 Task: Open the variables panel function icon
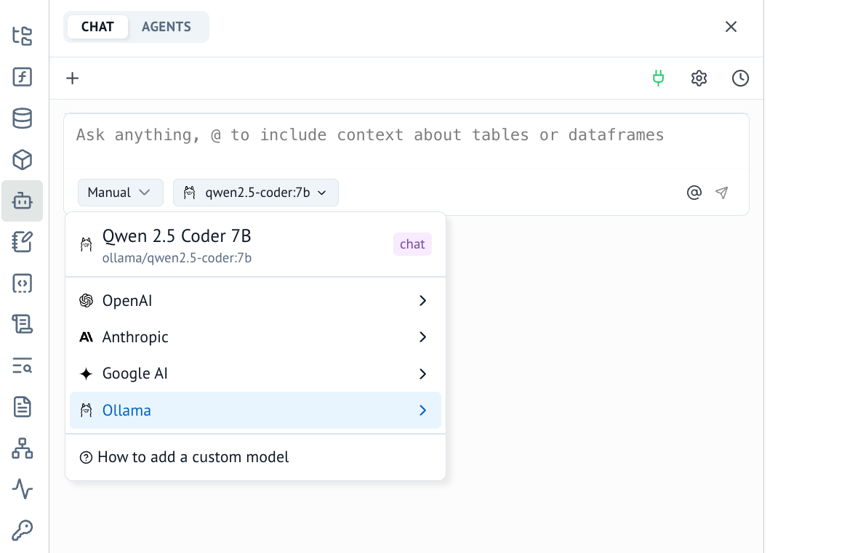point(23,77)
